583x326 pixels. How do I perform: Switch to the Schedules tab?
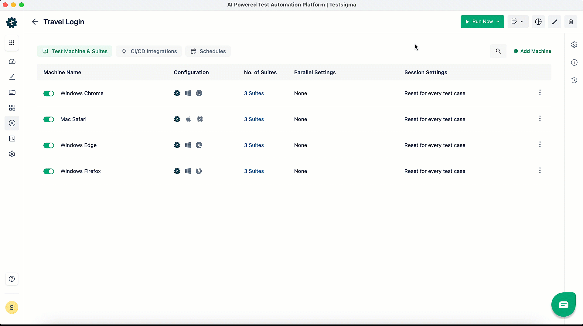pyautogui.click(x=208, y=51)
